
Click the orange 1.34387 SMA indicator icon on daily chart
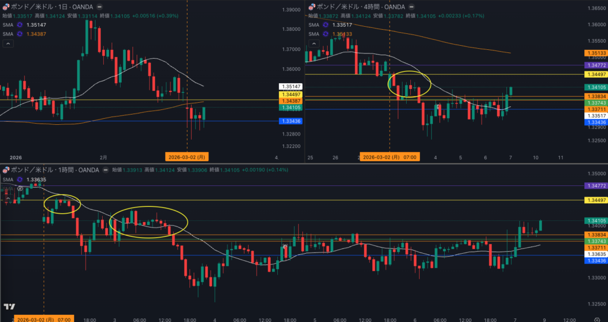click(19, 34)
